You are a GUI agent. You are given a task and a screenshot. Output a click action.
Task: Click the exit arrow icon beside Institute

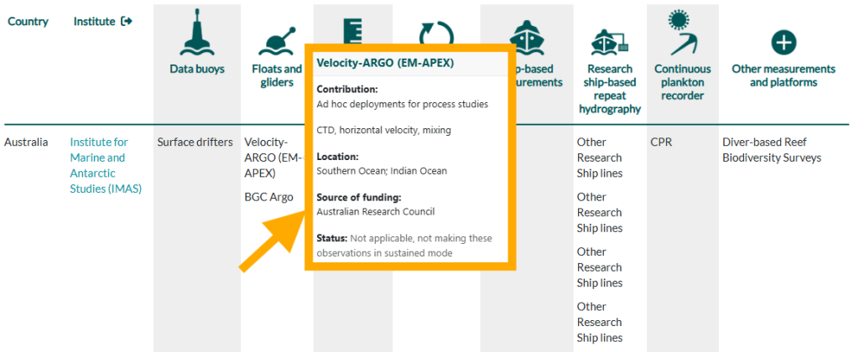[127, 21]
